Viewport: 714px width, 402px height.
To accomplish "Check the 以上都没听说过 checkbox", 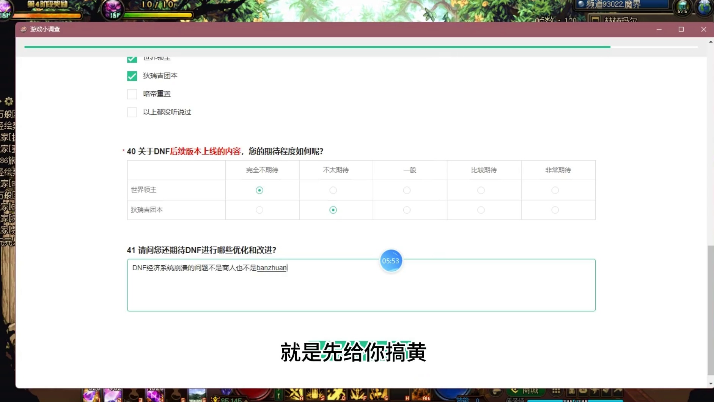I will click(x=132, y=112).
